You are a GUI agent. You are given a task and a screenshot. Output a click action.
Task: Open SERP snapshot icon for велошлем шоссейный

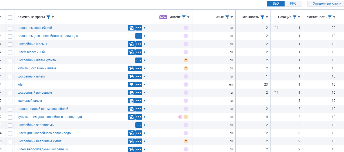pos(131,28)
